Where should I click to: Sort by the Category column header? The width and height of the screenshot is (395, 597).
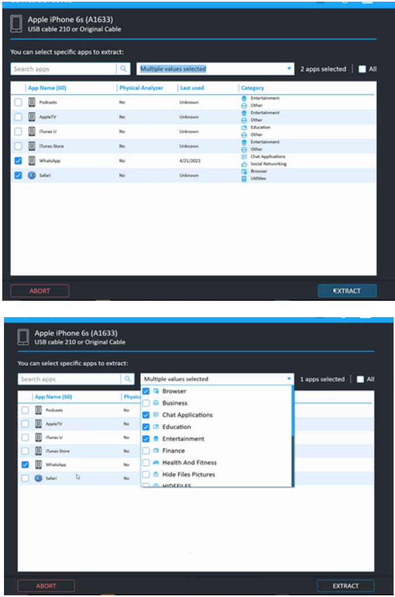click(x=252, y=88)
